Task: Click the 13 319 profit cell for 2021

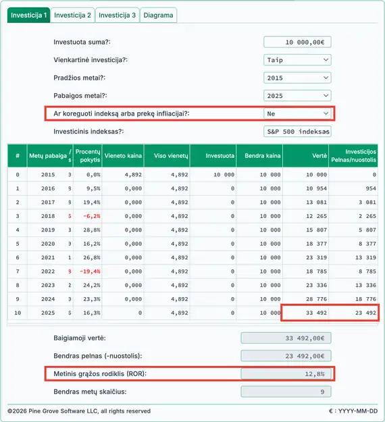Action: (x=353, y=257)
